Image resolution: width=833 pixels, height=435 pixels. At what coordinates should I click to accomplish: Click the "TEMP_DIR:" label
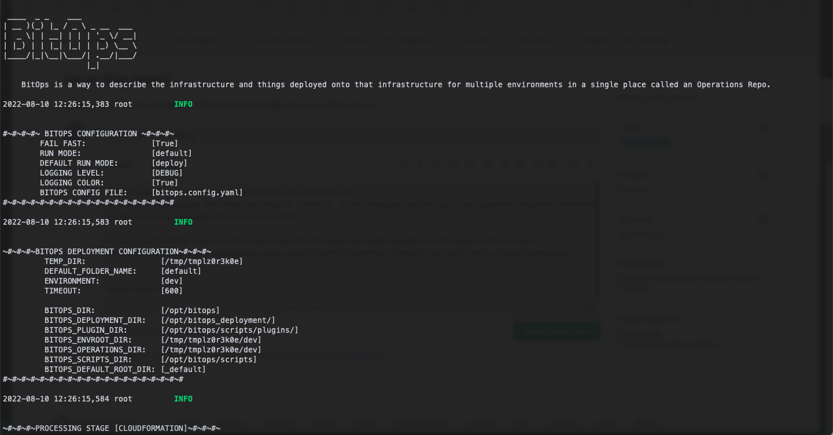pyautogui.click(x=65, y=261)
